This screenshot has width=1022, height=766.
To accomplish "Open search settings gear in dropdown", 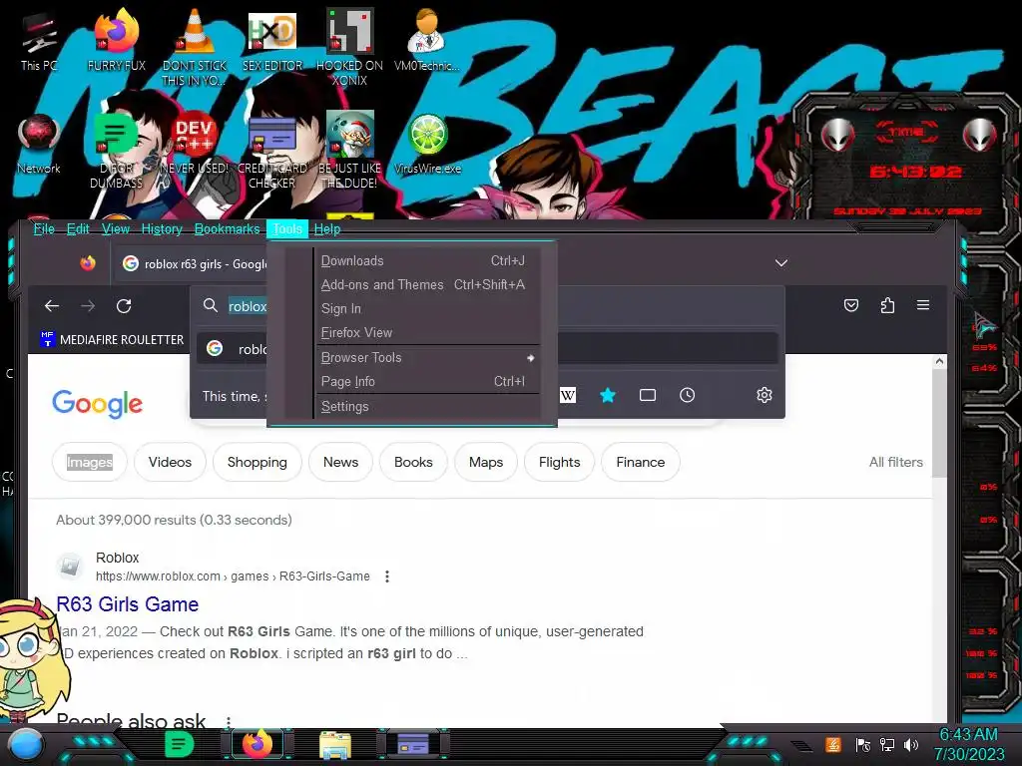I will point(765,395).
